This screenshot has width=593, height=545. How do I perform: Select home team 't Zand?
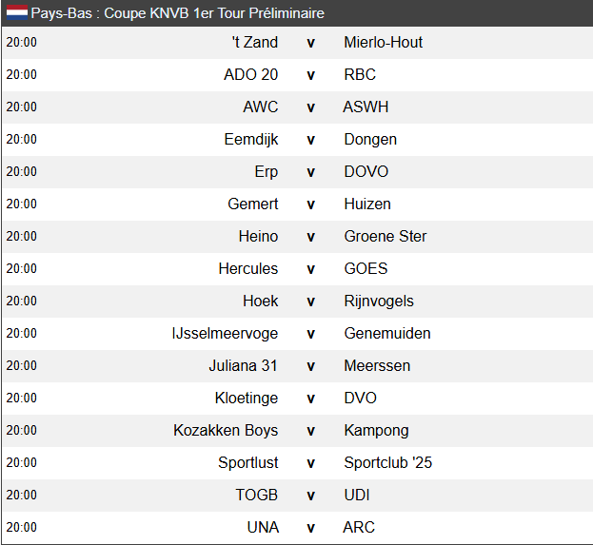tap(254, 42)
